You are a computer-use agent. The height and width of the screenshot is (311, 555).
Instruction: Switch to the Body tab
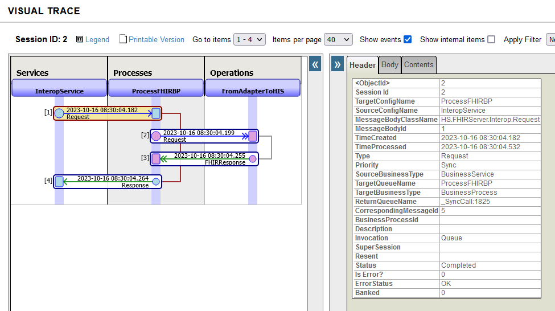click(x=390, y=64)
